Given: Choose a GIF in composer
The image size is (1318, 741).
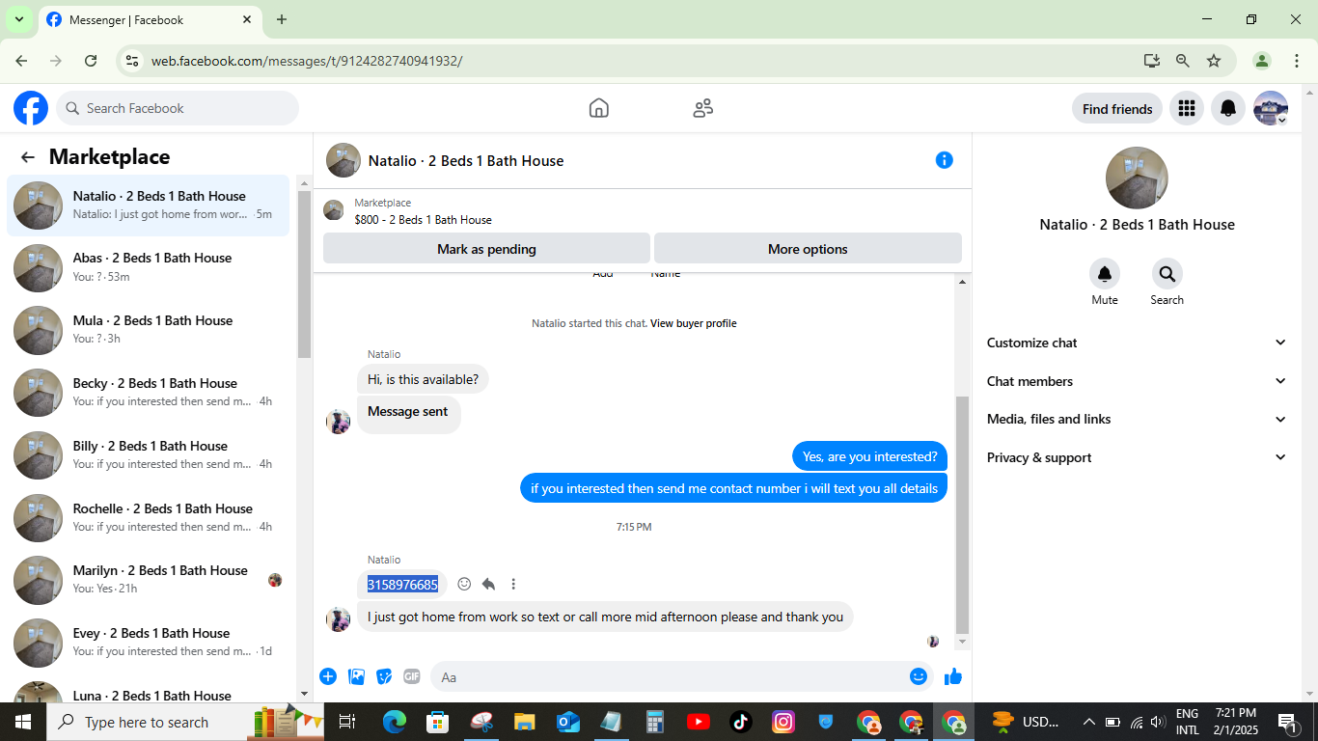Looking at the screenshot, I should pyautogui.click(x=412, y=676).
